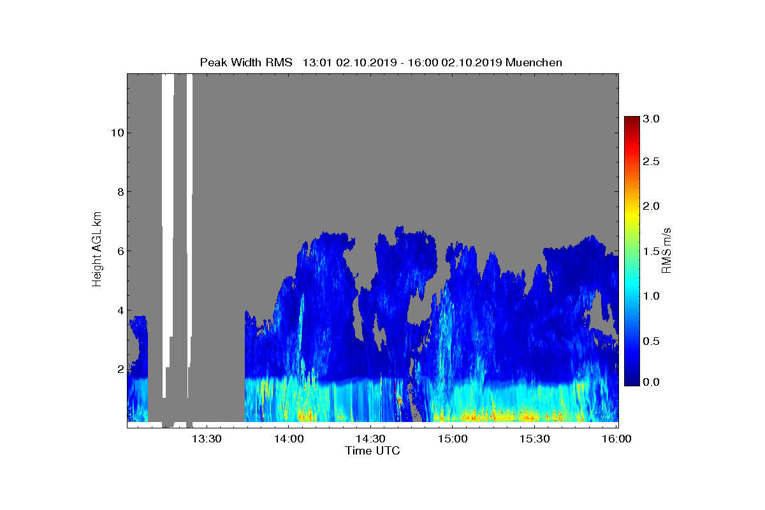Screen dimensions: 765x510
Task: Click the height tick label 10
Action: pyautogui.click(x=116, y=133)
